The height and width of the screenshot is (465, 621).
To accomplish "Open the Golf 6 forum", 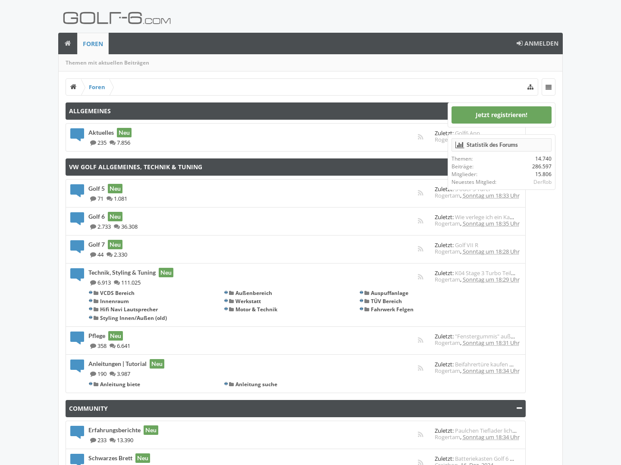I will [97, 217].
